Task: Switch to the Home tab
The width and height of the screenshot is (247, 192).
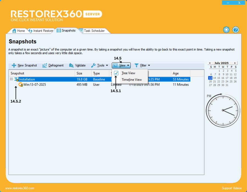Action: coord(19,31)
